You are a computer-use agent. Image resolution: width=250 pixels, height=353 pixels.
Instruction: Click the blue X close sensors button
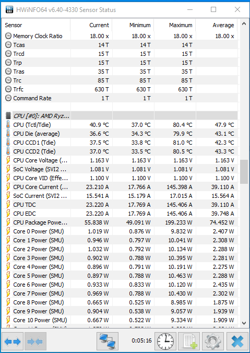237,342
